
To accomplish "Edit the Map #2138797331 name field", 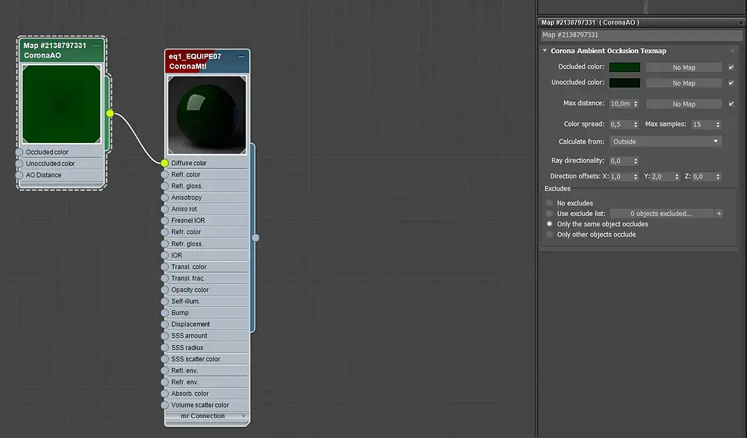I will click(642, 35).
